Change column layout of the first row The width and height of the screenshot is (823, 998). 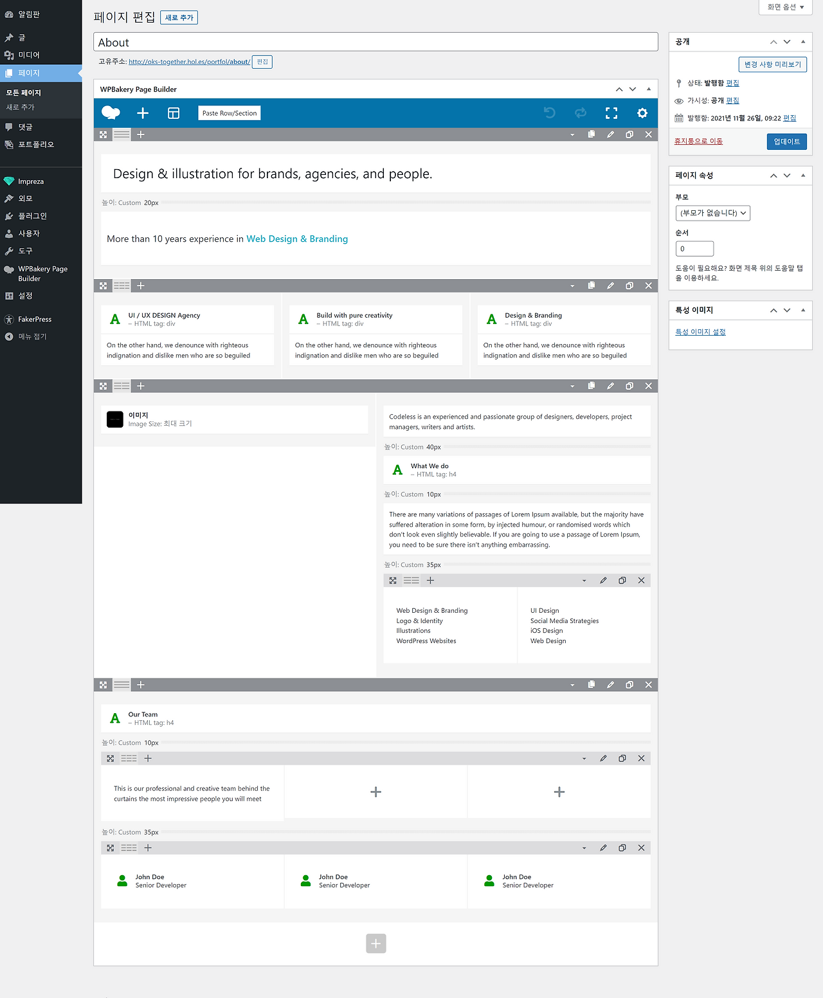[122, 134]
